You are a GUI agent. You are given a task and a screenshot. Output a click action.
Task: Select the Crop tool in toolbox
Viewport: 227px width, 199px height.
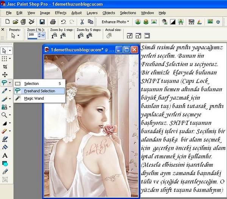point(5,67)
